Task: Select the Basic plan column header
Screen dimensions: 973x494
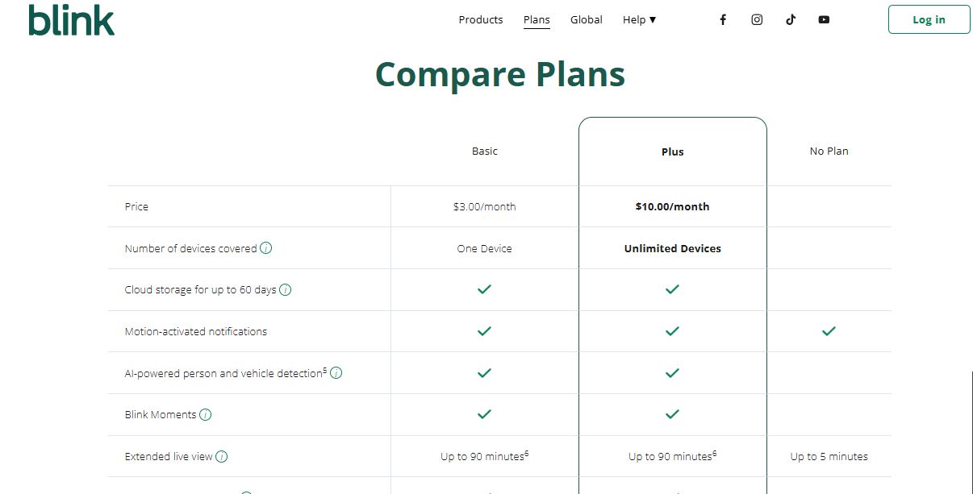Action: [485, 152]
